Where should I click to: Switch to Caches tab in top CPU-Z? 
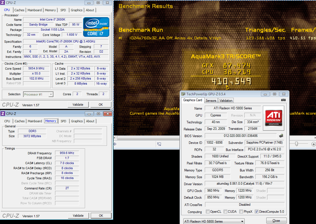19,10
